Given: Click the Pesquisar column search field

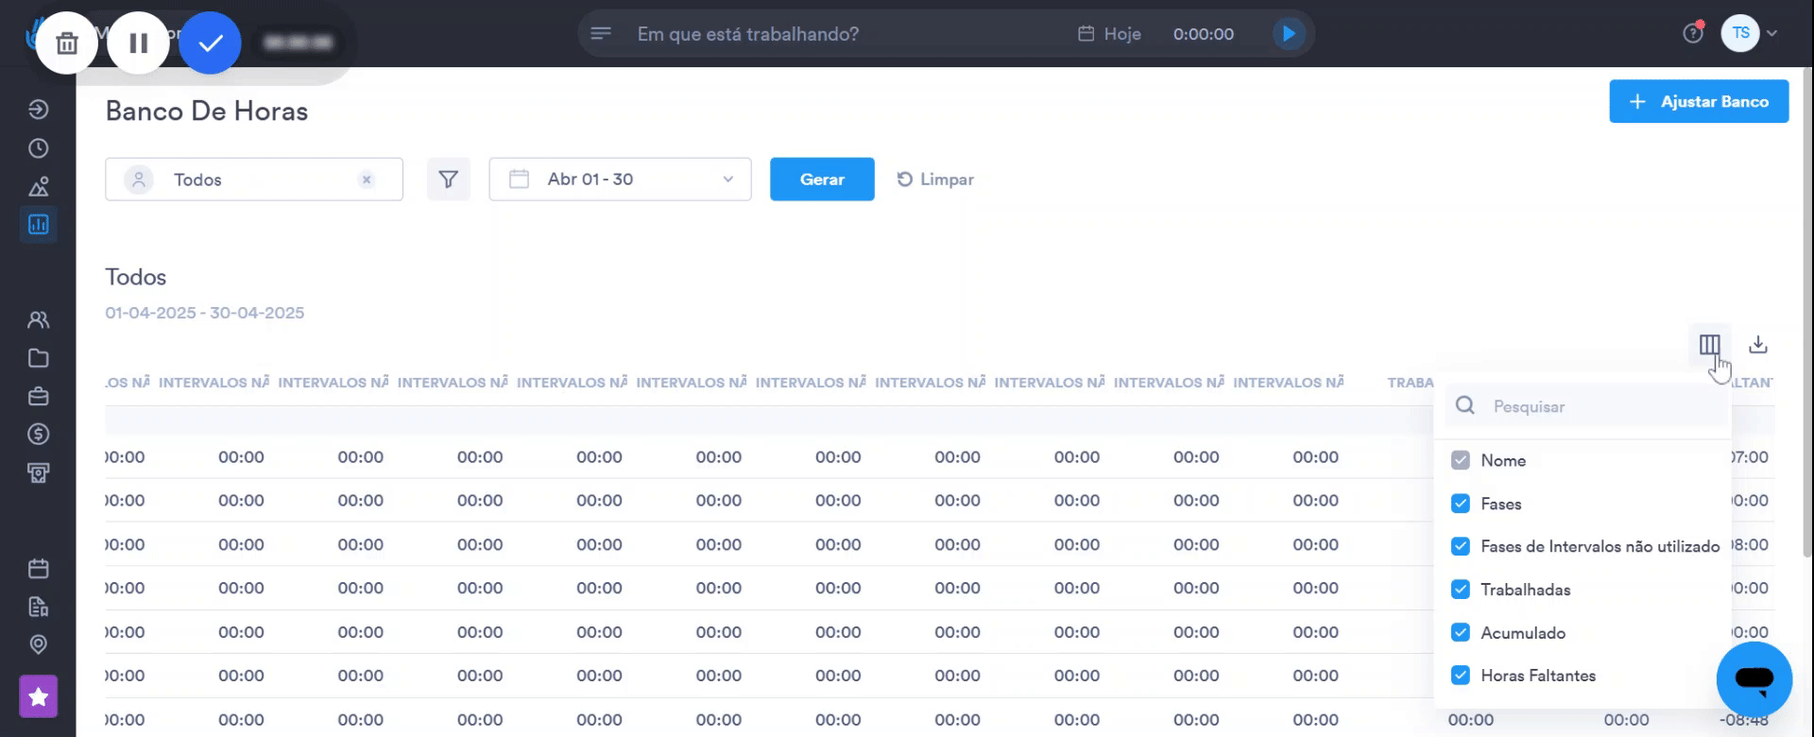Looking at the screenshot, I should [x=1588, y=406].
